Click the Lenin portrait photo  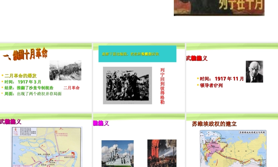254,72
